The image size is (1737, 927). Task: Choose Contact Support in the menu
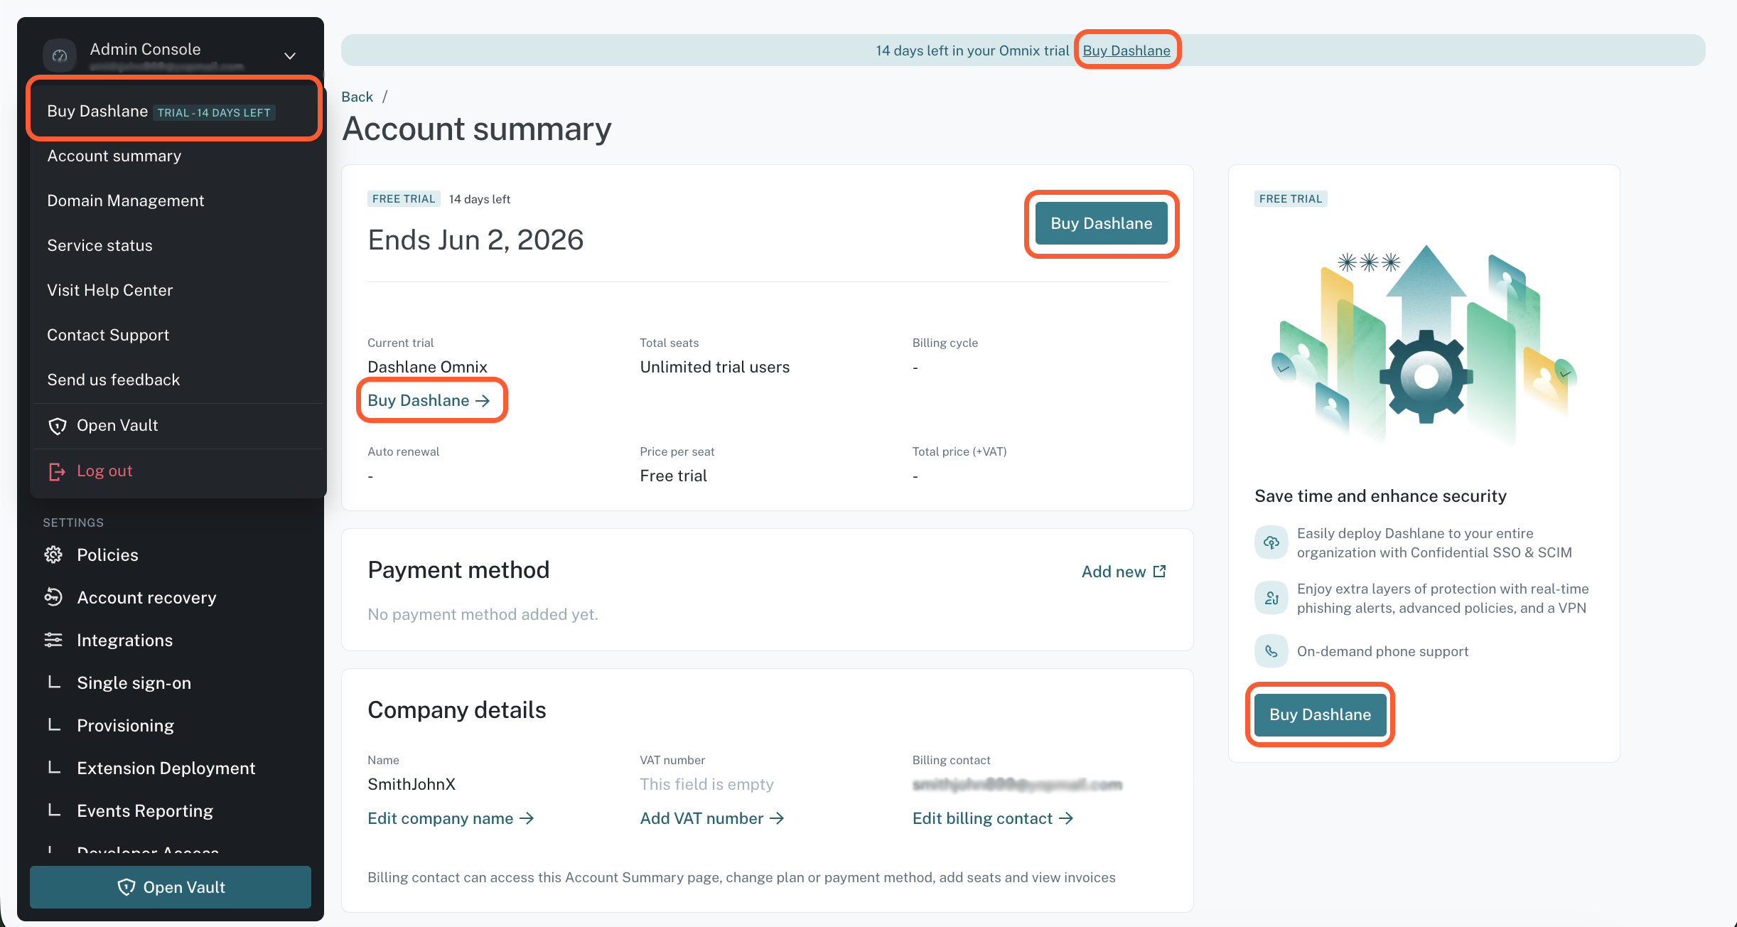tap(108, 336)
